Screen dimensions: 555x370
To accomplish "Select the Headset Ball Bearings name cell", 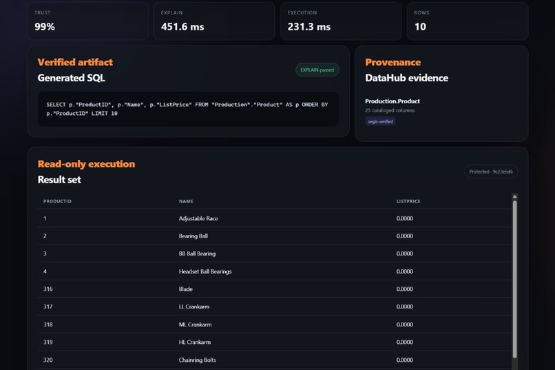I will 205,271.
